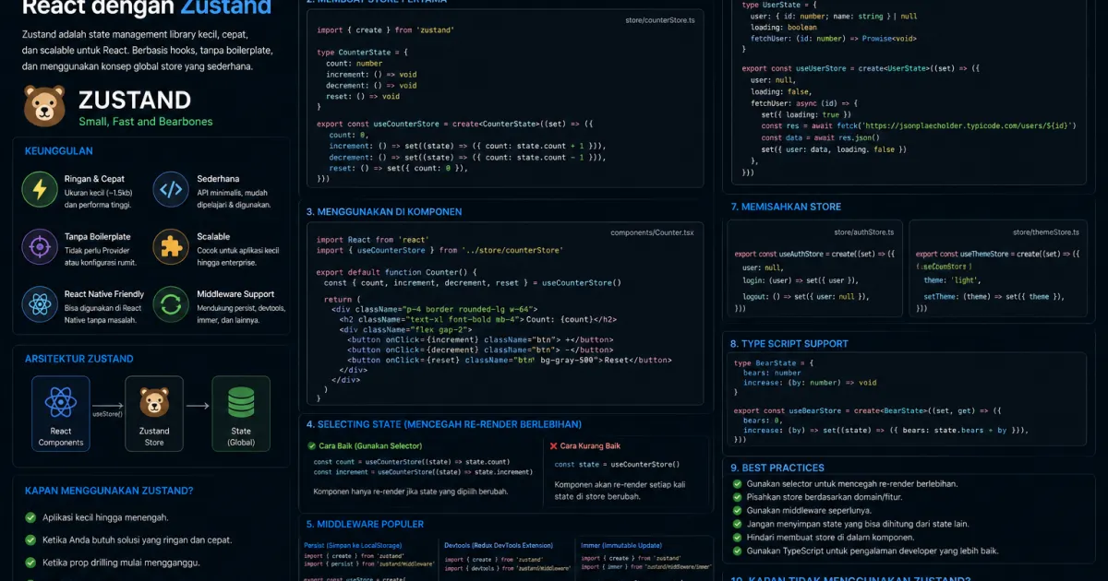Click the '9. BEST PRACTICES' heading
1108x581 pixels.
coord(777,468)
